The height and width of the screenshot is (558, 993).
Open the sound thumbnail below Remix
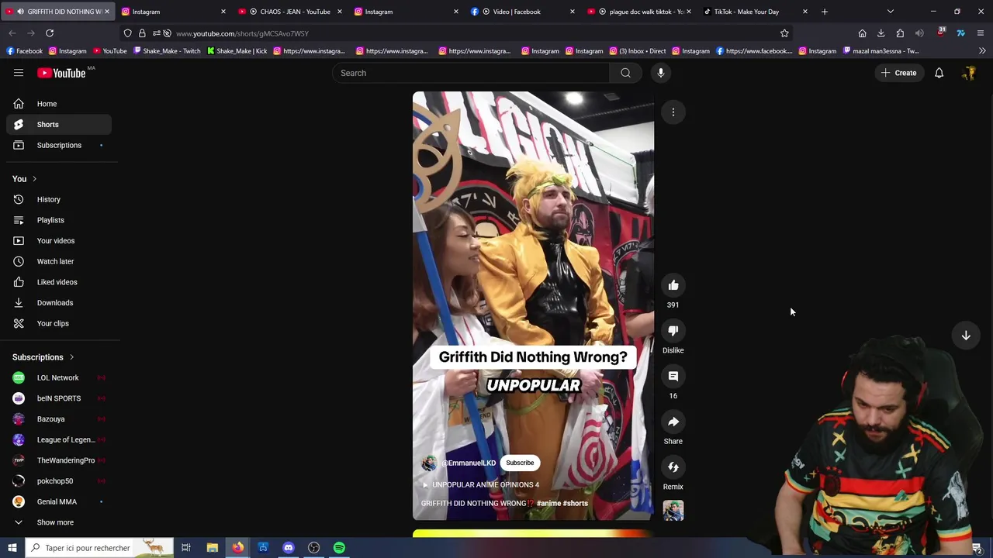673,511
